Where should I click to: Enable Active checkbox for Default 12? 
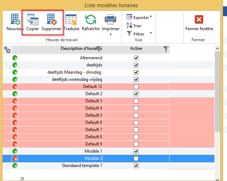tap(136, 87)
